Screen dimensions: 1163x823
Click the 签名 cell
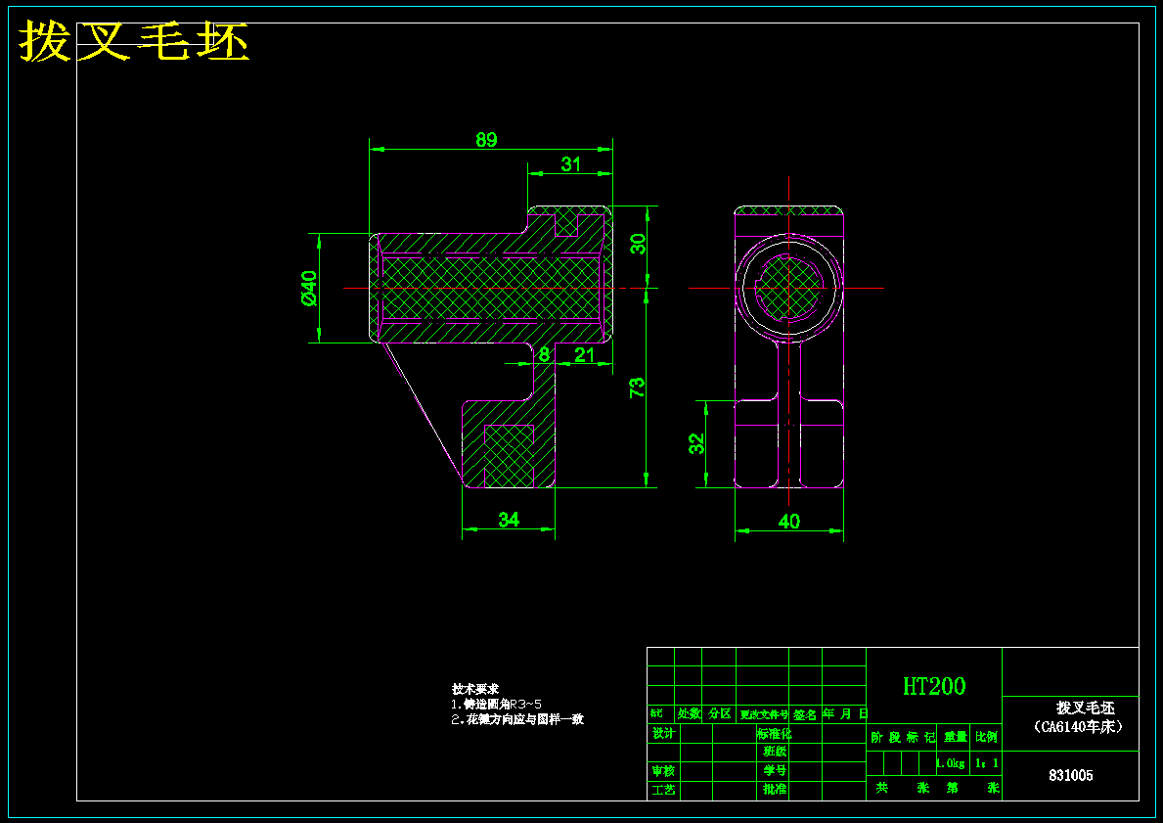(805, 714)
